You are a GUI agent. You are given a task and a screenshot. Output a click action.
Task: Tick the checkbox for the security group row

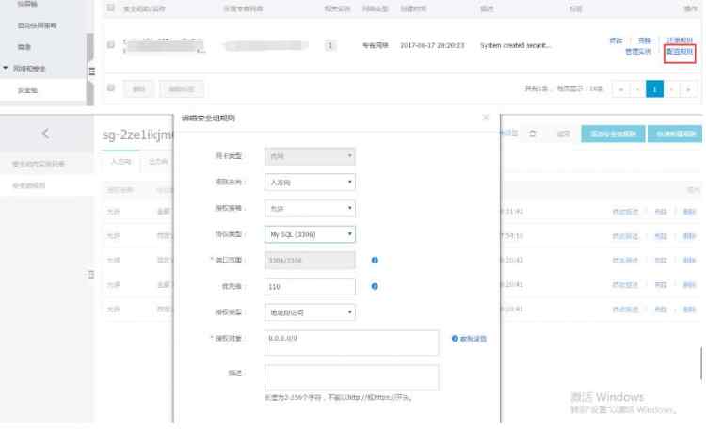111,44
